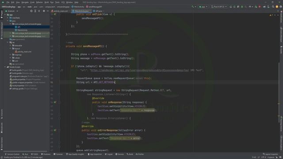
Task: Click the Expand All icon in Project panel
Action: point(35,11)
